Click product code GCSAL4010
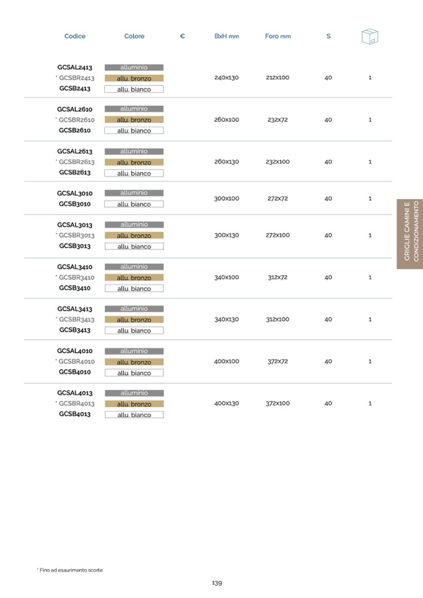This screenshot has height=598, width=423. click(75, 351)
